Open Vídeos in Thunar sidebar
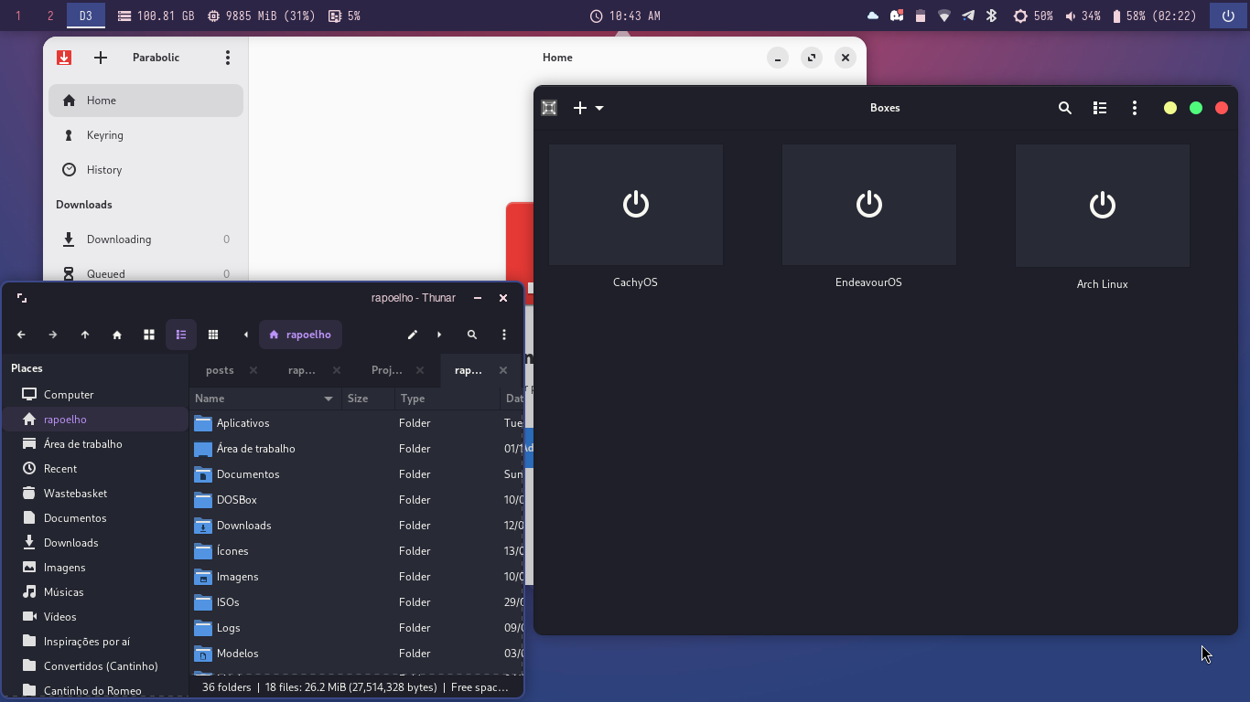 coord(95,617)
